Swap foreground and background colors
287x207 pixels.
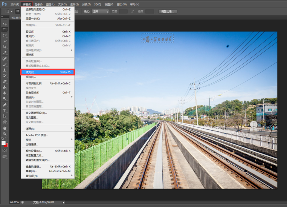tap(7, 140)
